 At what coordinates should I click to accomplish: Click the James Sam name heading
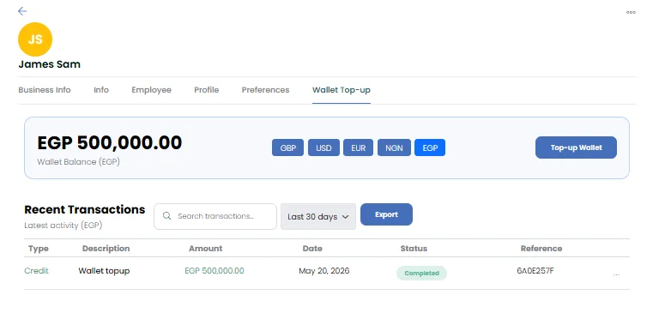(x=49, y=64)
